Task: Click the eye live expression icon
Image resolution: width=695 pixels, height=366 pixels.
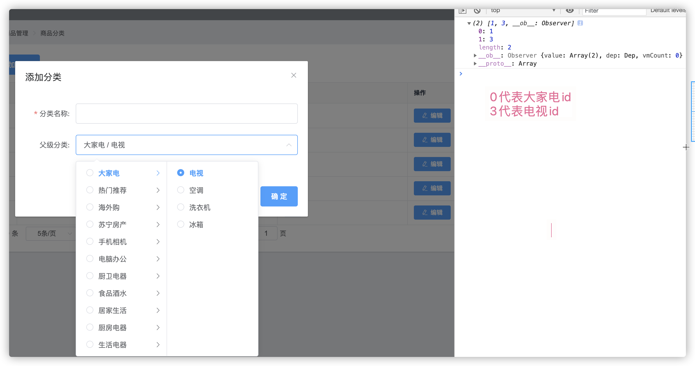Action: pyautogui.click(x=570, y=11)
